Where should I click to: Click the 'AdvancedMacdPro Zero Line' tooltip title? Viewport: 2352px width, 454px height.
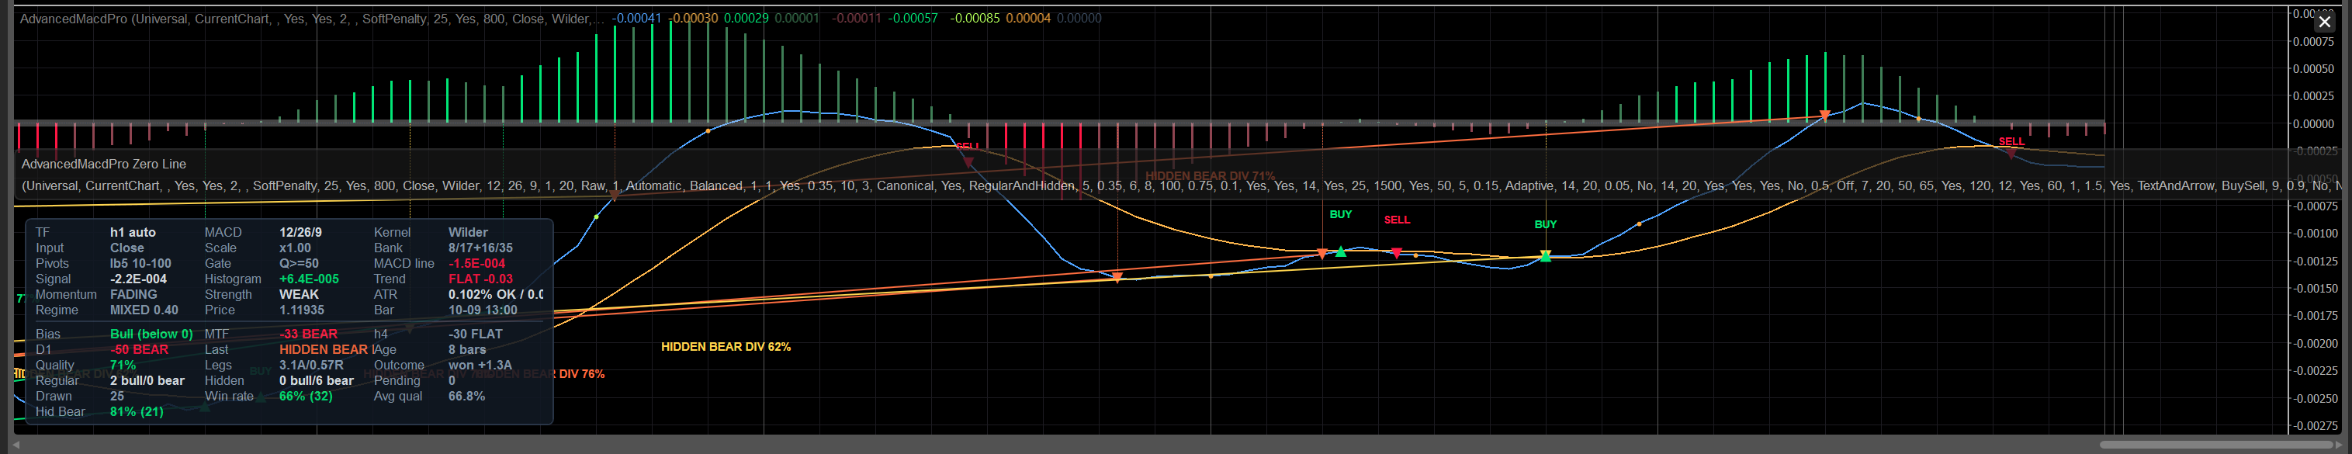104,165
